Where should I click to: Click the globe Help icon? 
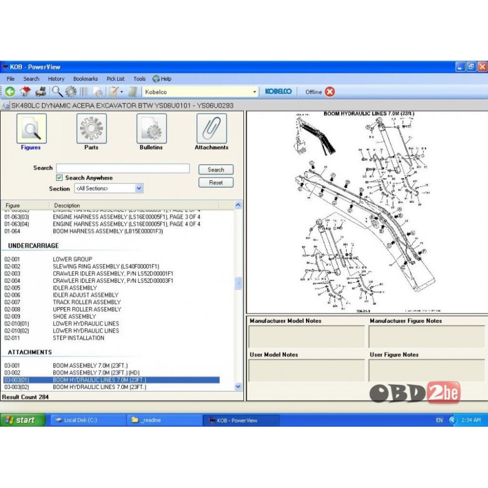pyautogui.click(x=156, y=79)
